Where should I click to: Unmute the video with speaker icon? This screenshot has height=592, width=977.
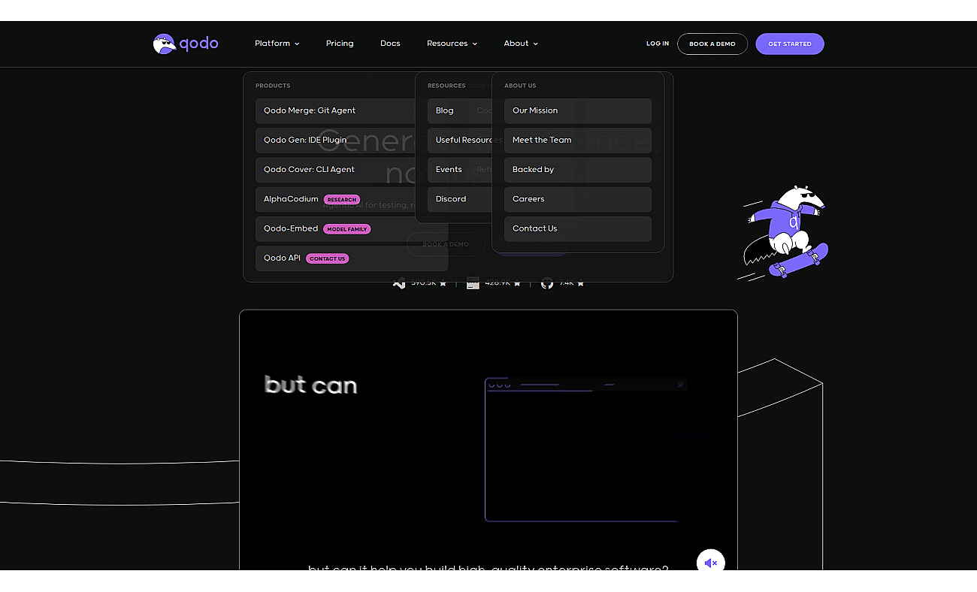[x=711, y=562]
